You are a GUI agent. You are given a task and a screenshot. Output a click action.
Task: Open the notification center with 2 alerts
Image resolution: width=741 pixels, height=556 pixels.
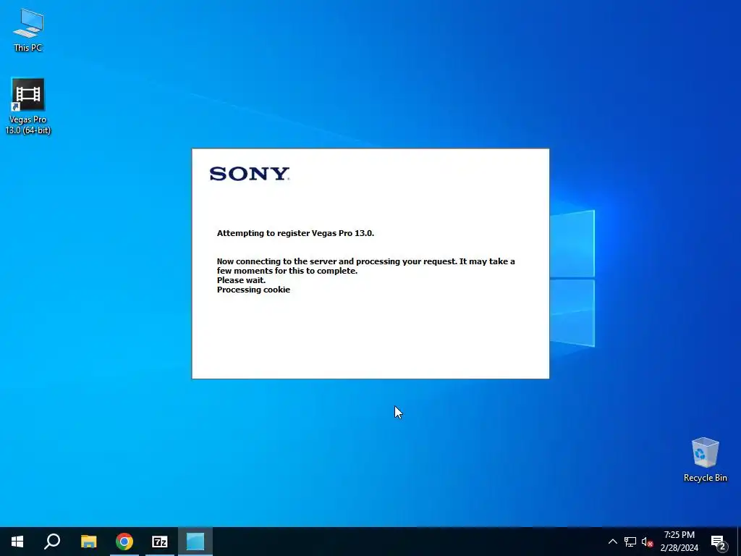719,542
